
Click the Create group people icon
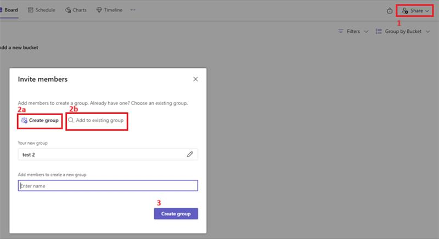coord(24,121)
